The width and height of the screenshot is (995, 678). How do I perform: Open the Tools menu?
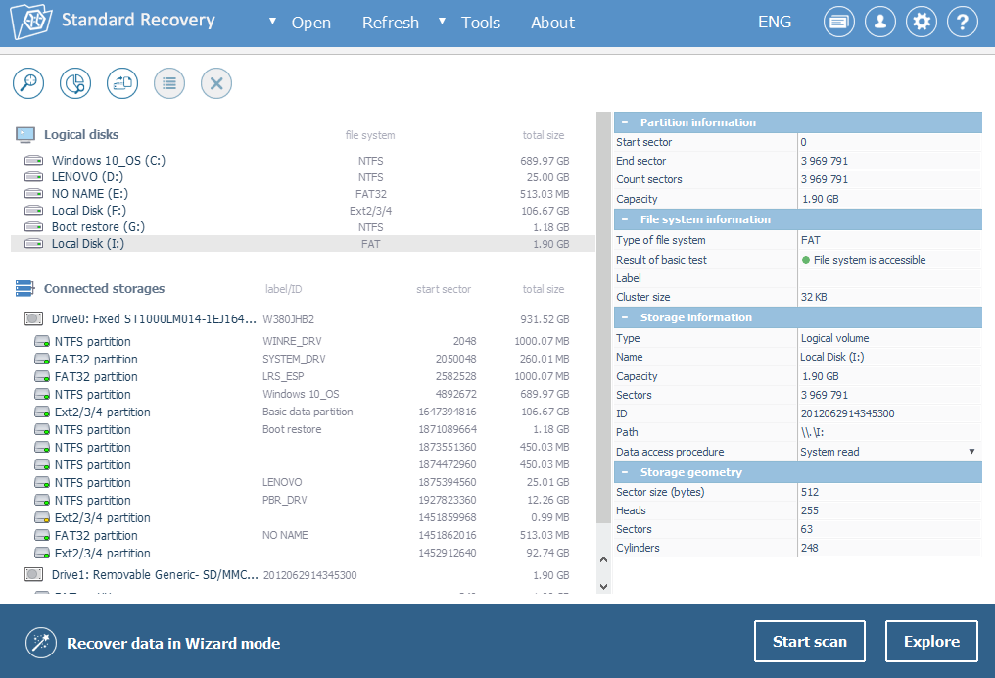480,23
